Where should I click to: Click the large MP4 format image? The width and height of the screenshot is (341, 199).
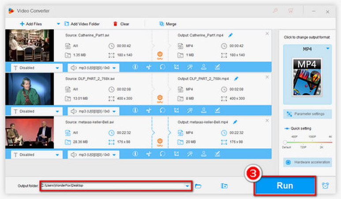307,77
